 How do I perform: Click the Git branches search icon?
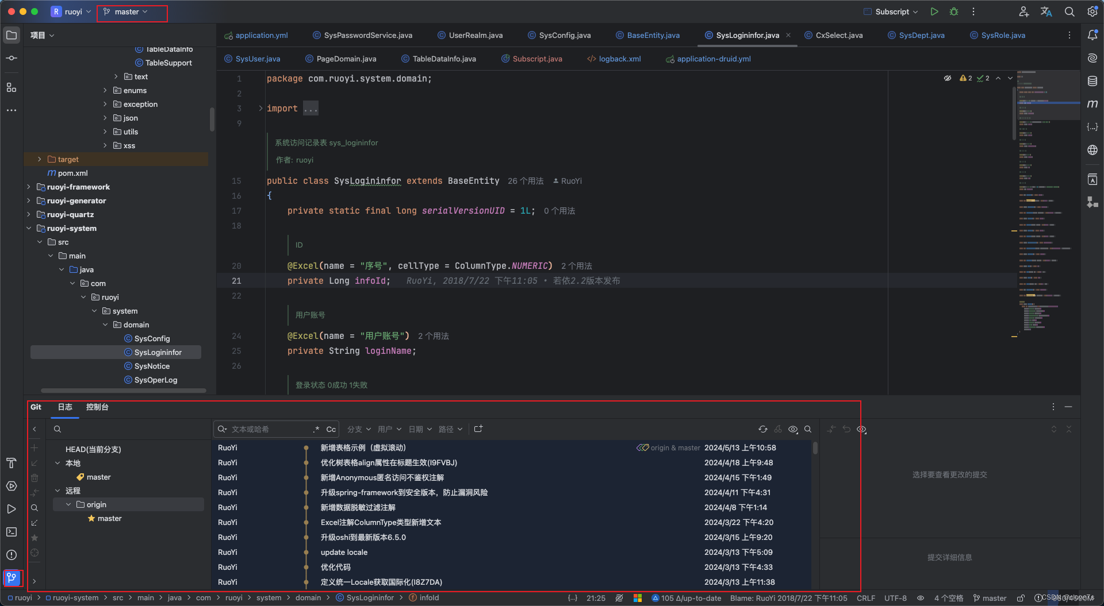tap(57, 429)
